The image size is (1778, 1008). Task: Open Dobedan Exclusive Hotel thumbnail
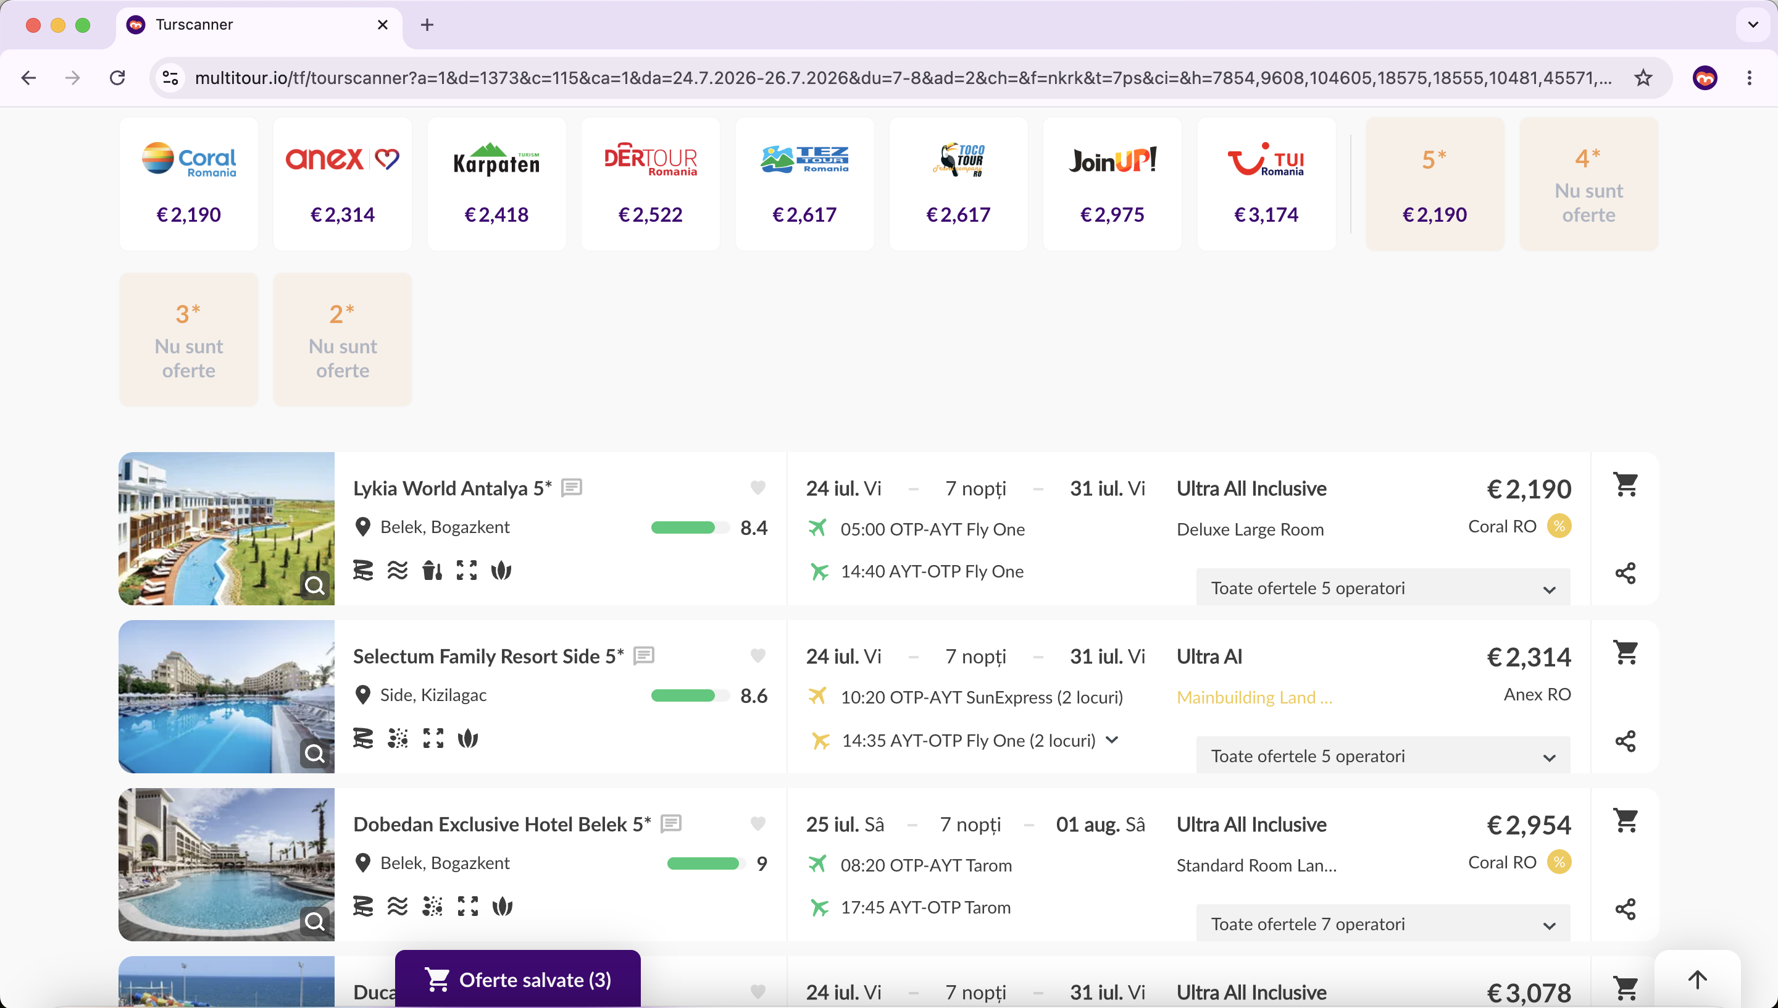pyautogui.click(x=226, y=865)
